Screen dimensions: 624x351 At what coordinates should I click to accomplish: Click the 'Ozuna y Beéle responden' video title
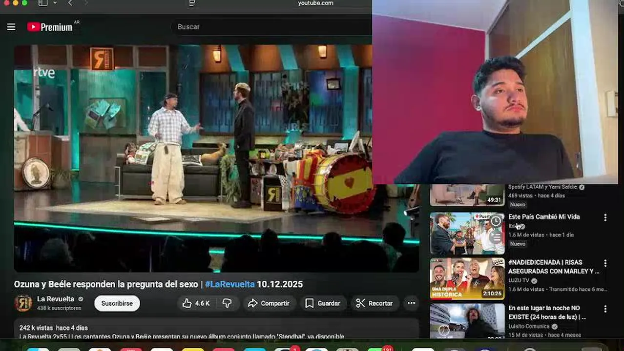158,284
